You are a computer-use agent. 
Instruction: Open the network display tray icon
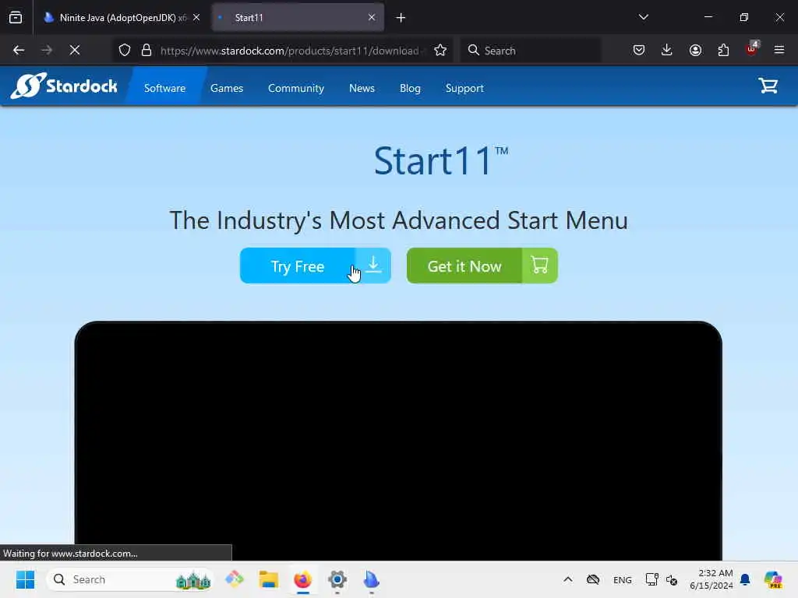tap(652, 579)
